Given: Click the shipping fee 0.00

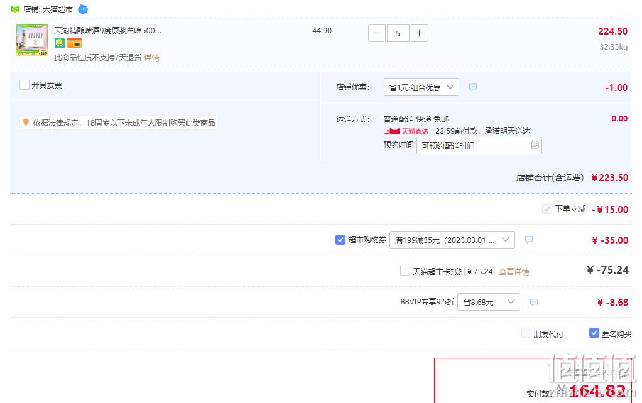Looking at the screenshot, I should (619, 119).
